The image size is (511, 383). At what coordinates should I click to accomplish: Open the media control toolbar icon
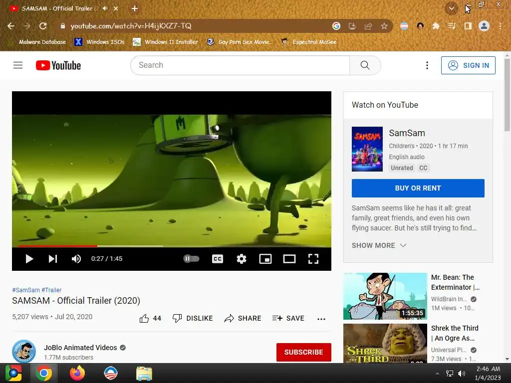pos(452,26)
